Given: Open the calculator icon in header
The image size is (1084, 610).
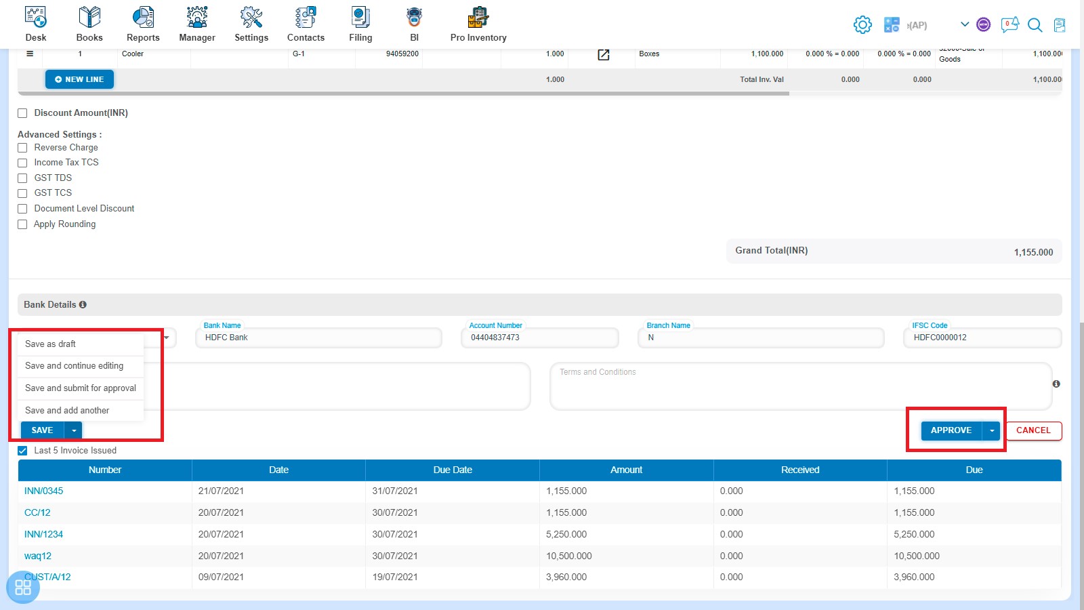Looking at the screenshot, I should pos(892,25).
